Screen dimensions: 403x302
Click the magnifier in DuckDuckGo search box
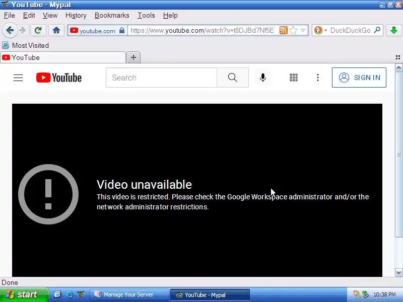[x=377, y=30]
